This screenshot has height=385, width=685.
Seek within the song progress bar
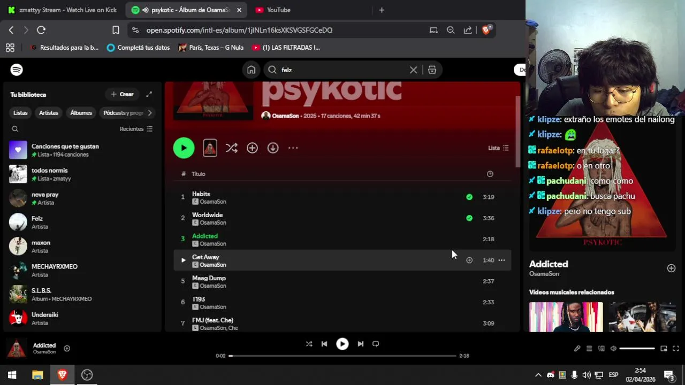pyautogui.click(x=342, y=356)
